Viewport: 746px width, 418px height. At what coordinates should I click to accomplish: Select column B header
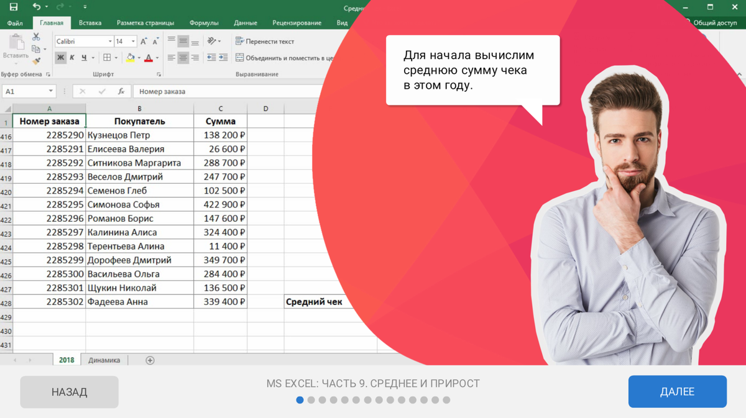click(x=139, y=109)
